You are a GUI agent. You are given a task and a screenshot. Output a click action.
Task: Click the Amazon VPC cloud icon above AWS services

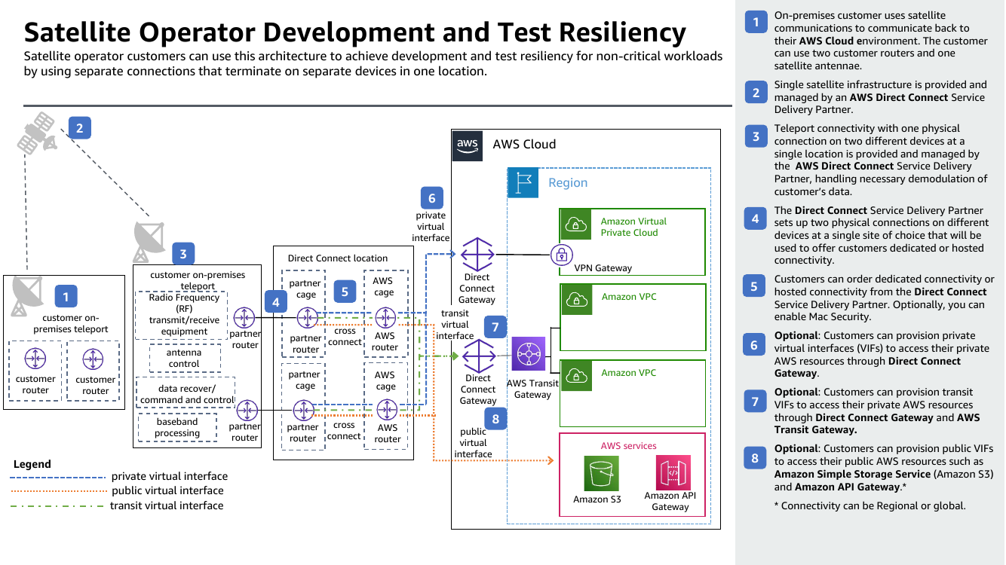576,375
